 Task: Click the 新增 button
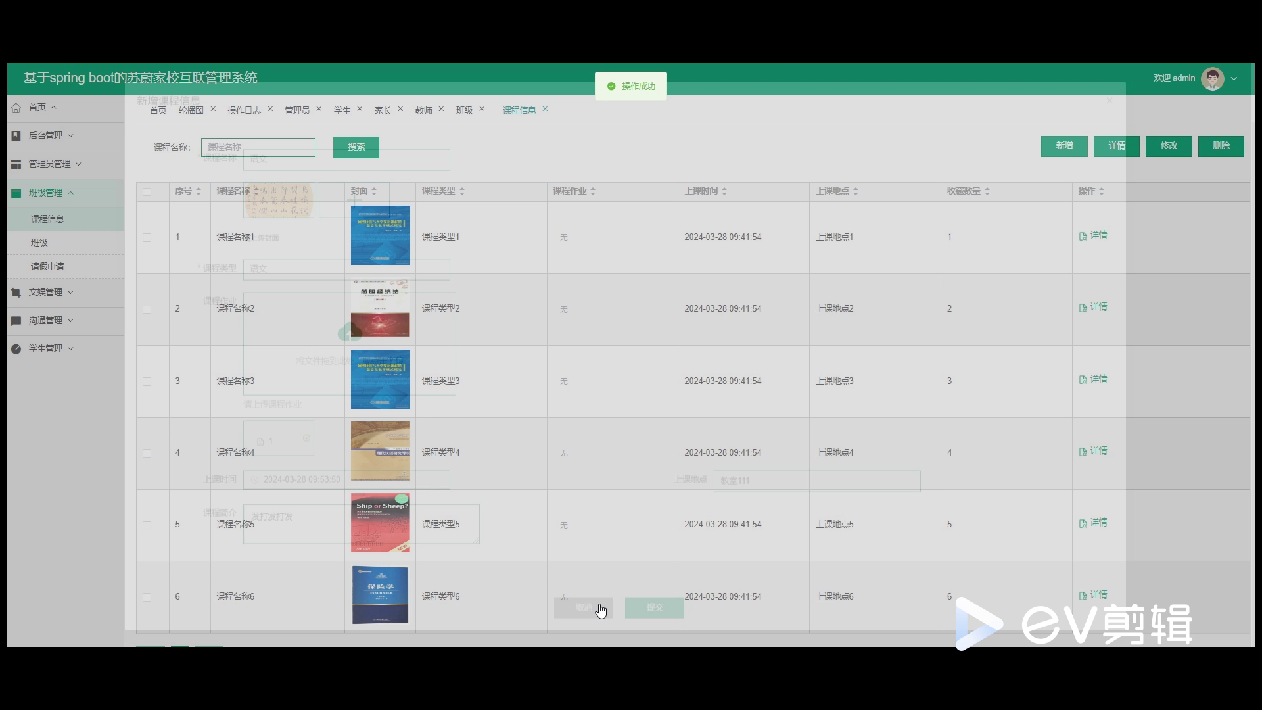point(1063,146)
